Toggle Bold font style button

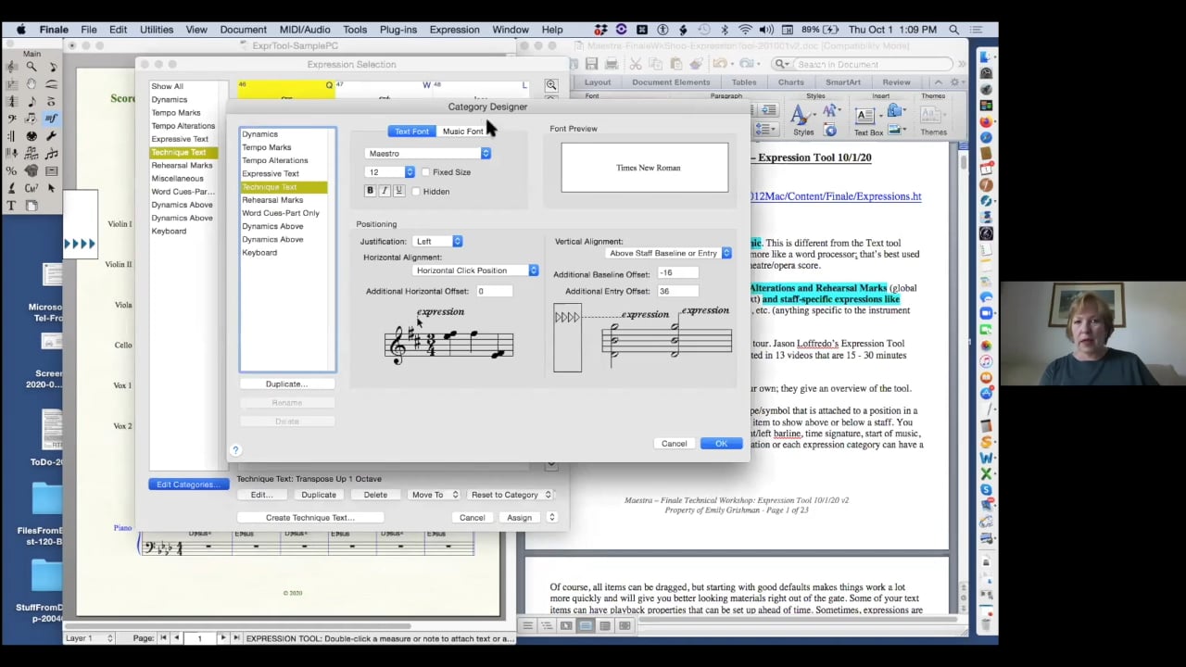coord(370,191)
